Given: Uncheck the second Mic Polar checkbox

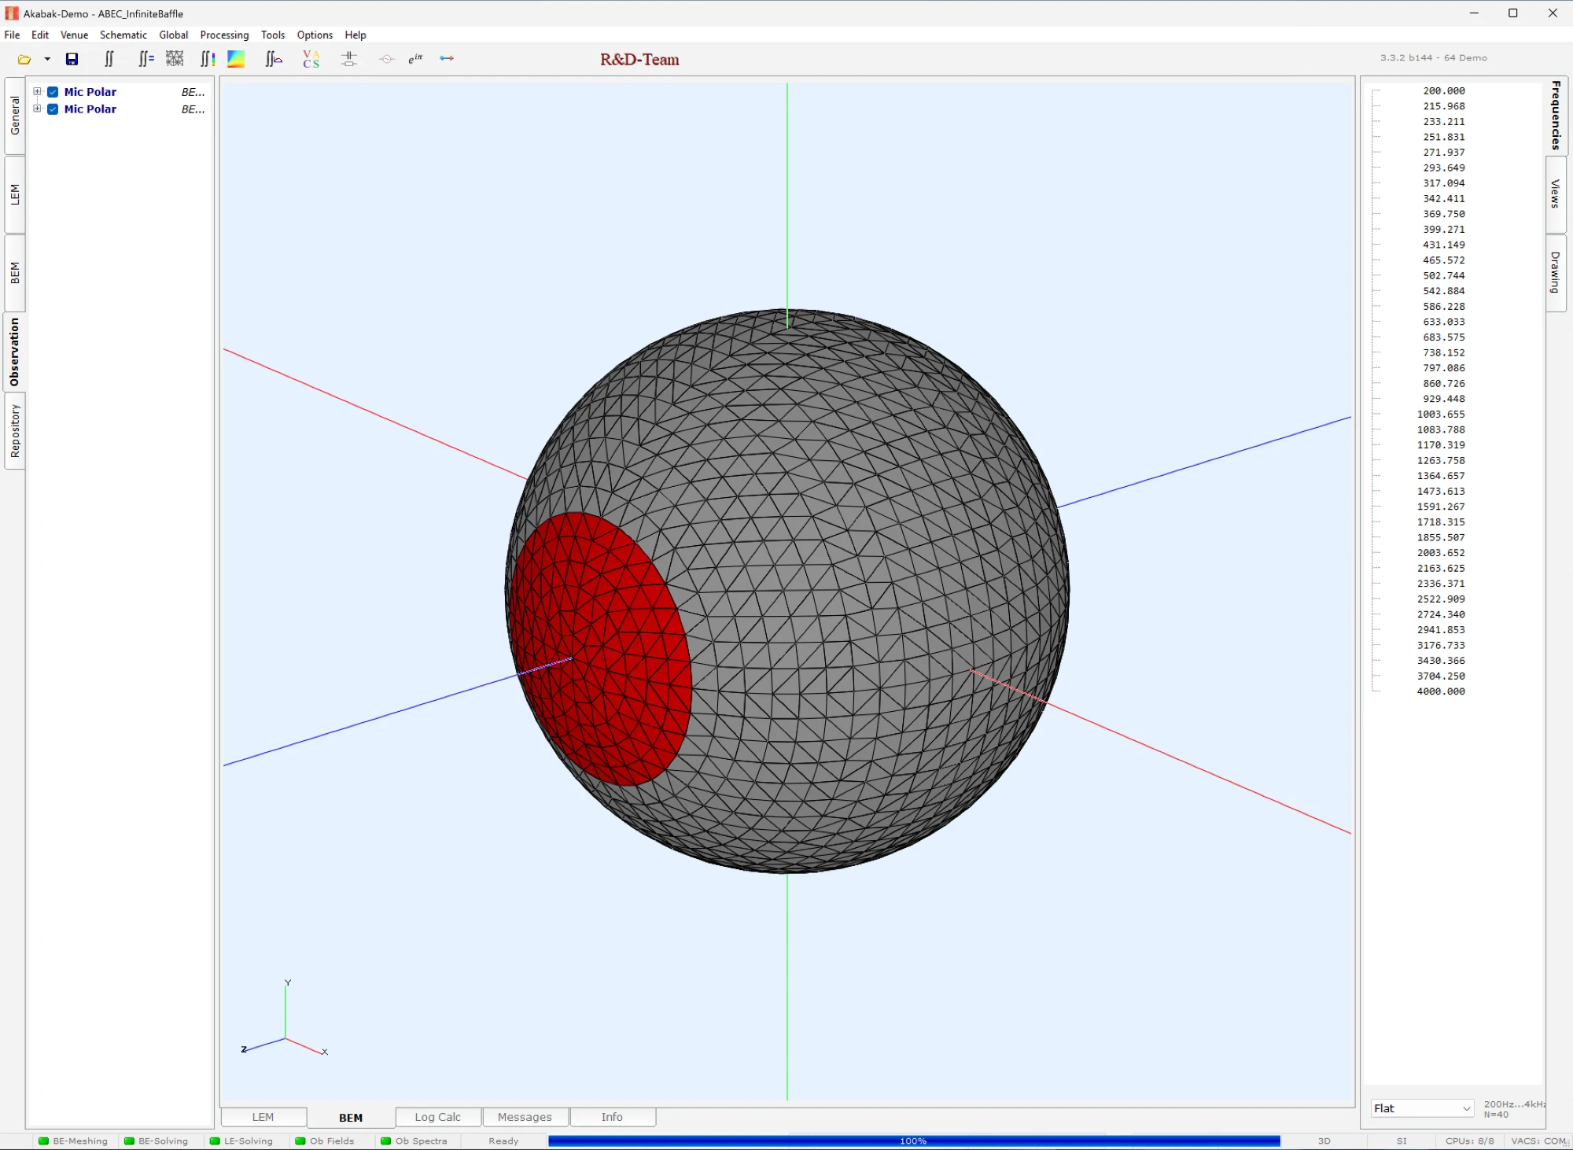Looking at the screenshot, I should 53,109.
